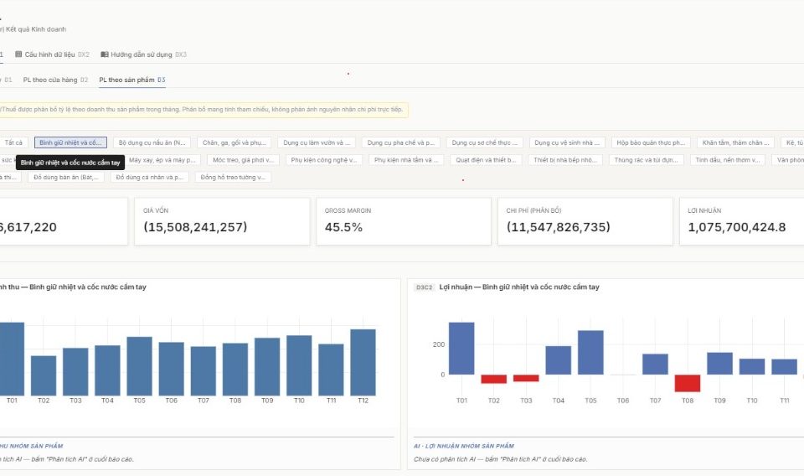Image resolution: width=804 pixels, height=476 pixels.
Task: Pick the Dụng cụ pha chế và p... chip
Action: click(x=401, y=142)
